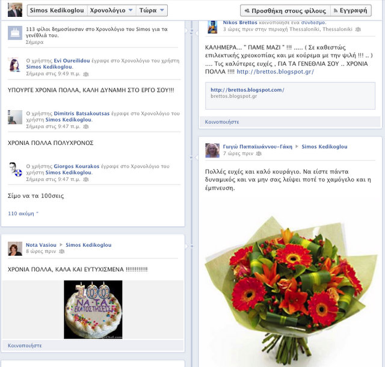Select Simos Kedikoglou header tab
This screenshot has height=367, width=385.
(x=57, y=10)
